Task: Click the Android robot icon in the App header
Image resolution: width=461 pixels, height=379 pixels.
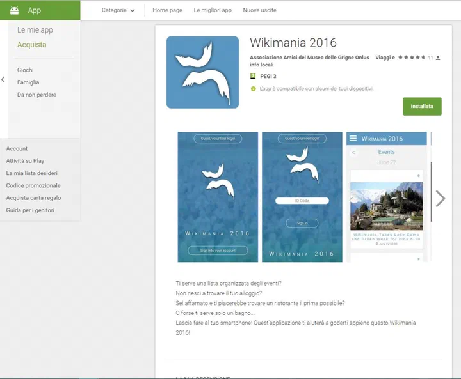Action: click(x=14, y=11)
